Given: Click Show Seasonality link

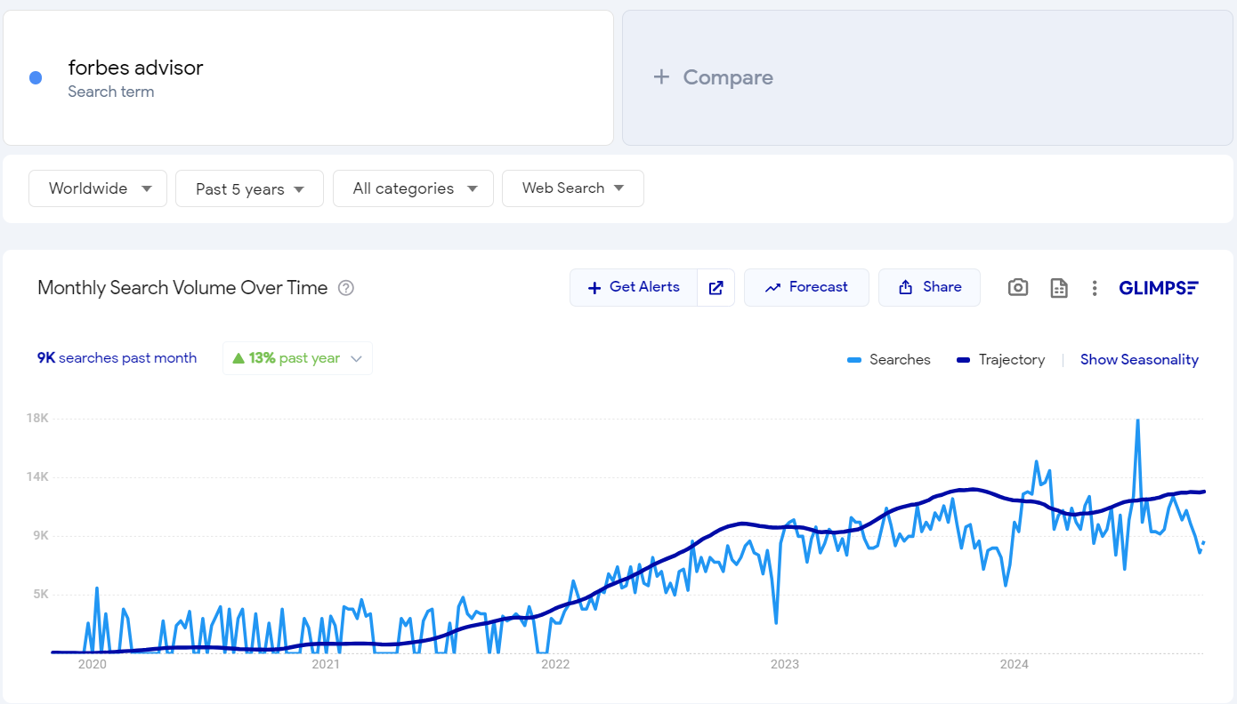Looking at the screenshot, I should pyautogui.click(x=1139, y=359).
